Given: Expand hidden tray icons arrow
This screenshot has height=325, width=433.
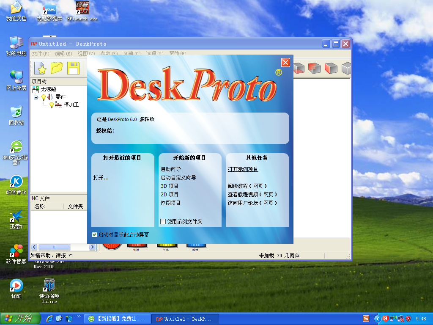Looking at the screenshot, I should 378,319.
